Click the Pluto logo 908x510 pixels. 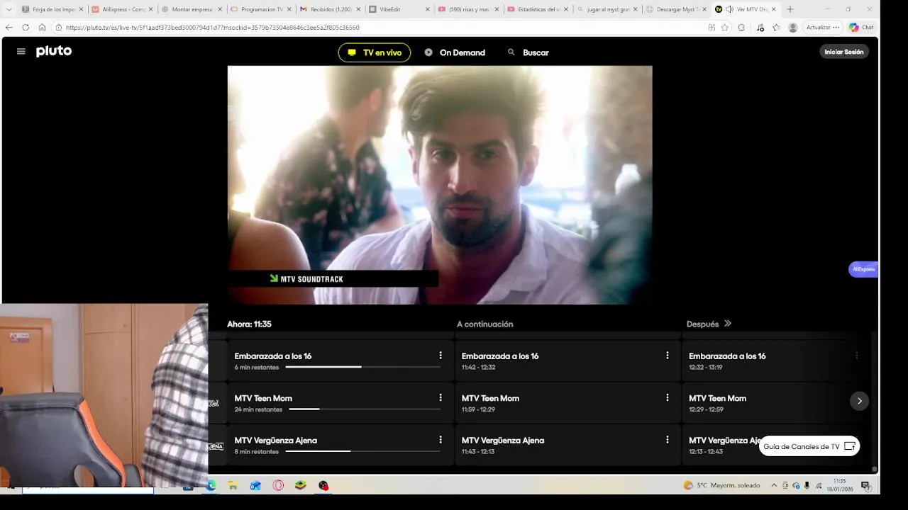(54, 51)
